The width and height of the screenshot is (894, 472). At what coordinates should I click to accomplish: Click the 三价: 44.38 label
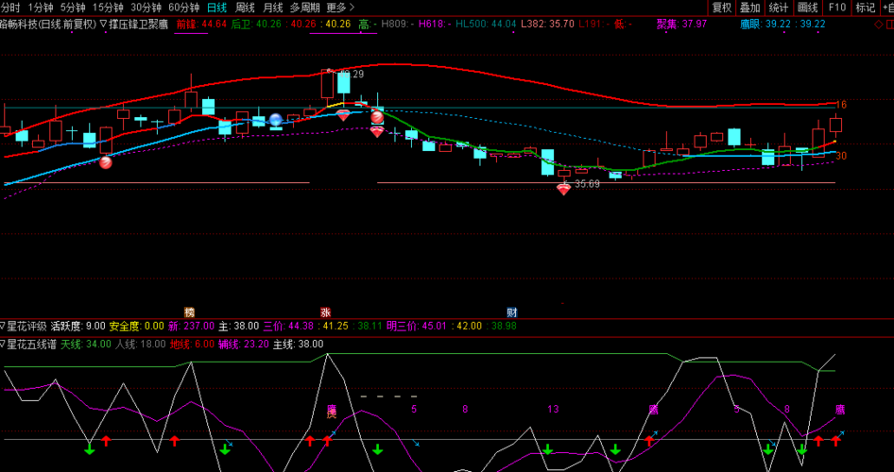[x=288, y=327]
